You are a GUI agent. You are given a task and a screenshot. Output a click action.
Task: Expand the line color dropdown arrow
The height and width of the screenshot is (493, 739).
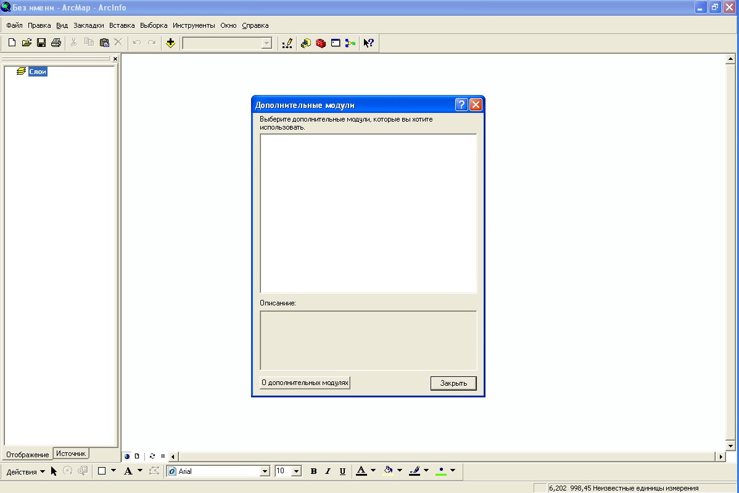(x=426, y=470)
